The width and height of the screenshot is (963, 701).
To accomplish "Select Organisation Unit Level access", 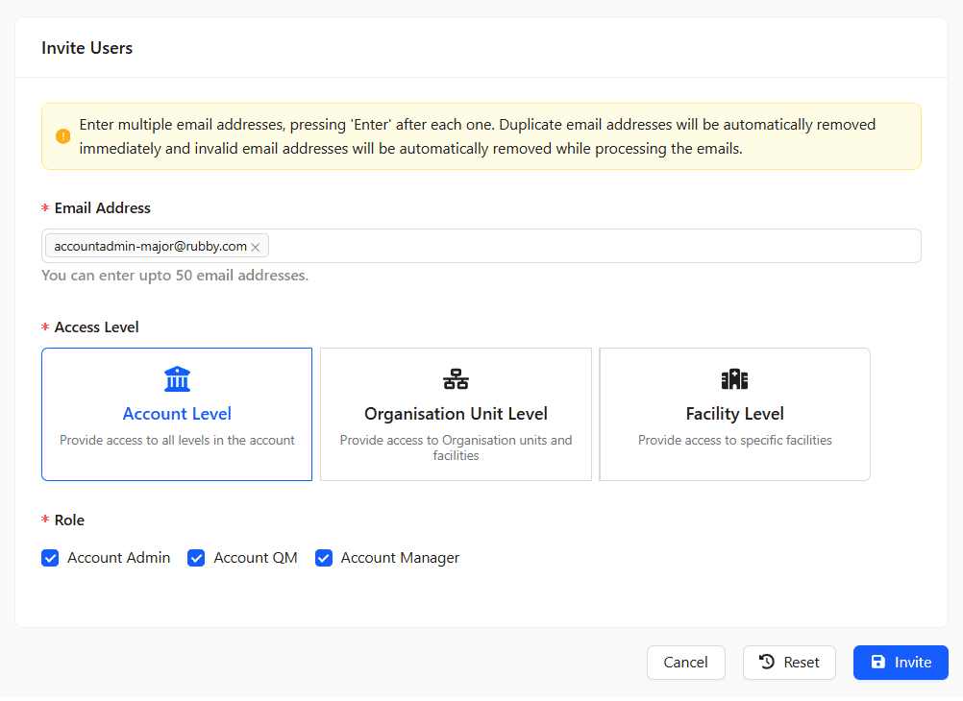I will pos(455,414).
